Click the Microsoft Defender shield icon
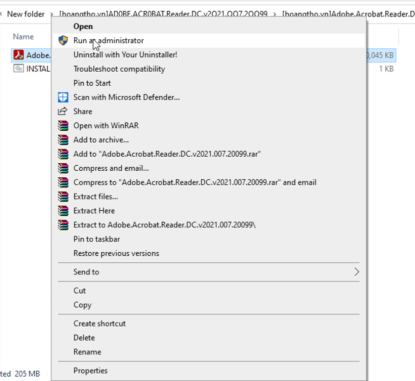 63,97
